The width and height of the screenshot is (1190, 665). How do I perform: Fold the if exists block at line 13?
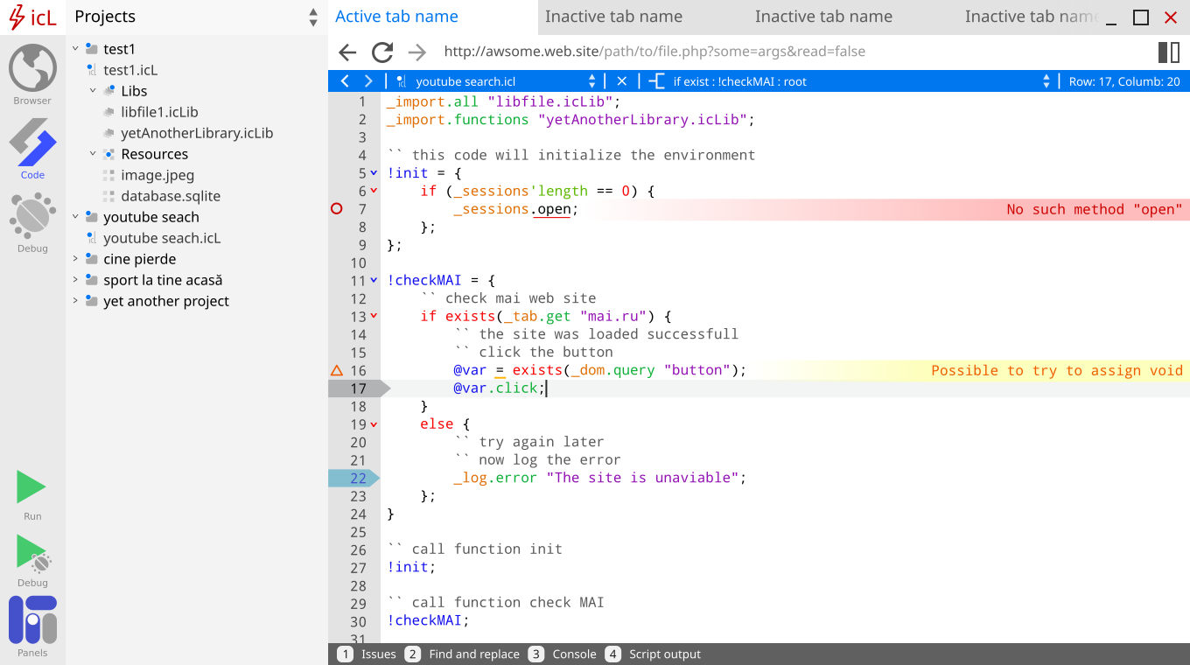pos(374,317)
